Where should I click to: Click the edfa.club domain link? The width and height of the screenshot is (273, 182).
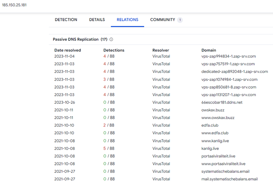coord(210,125)
